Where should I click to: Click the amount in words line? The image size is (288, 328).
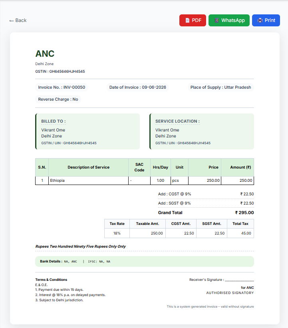point(81,246)
